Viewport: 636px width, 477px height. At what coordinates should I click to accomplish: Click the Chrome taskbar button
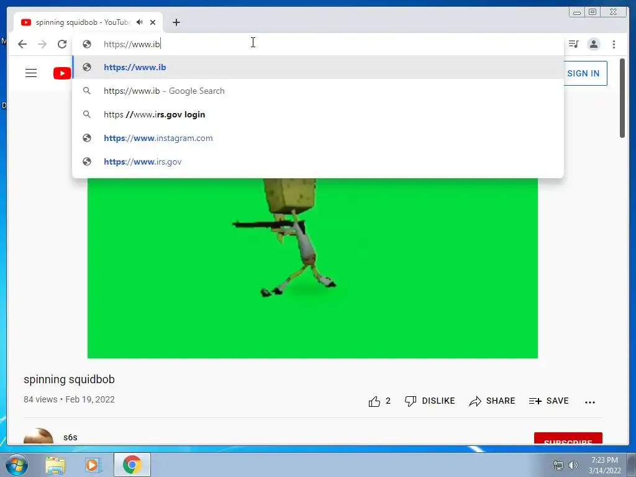click(132, 465)
